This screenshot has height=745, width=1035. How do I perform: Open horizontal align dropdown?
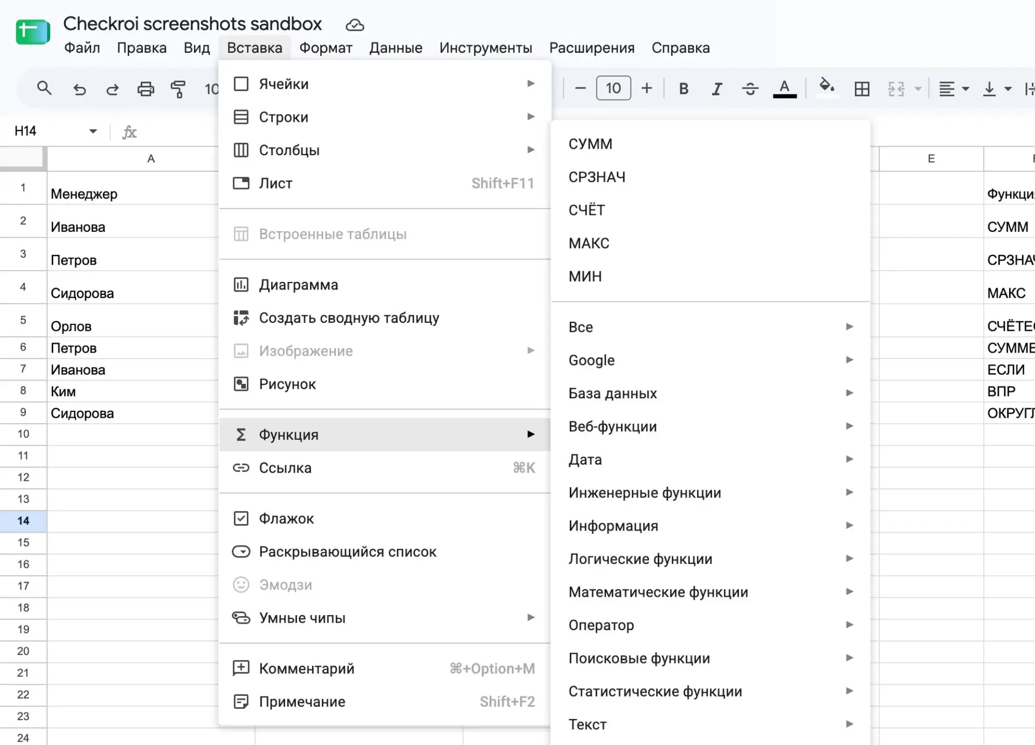coord(954,88)
